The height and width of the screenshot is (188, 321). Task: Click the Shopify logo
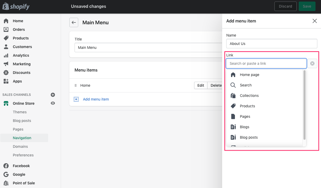coord(16,6)
